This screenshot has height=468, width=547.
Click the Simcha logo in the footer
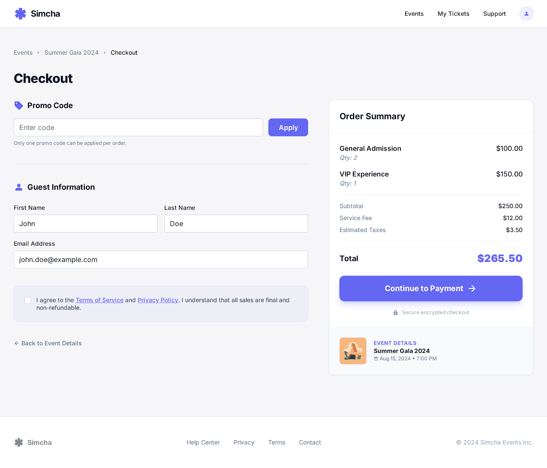pyautogui.click(x=32, y=442)
